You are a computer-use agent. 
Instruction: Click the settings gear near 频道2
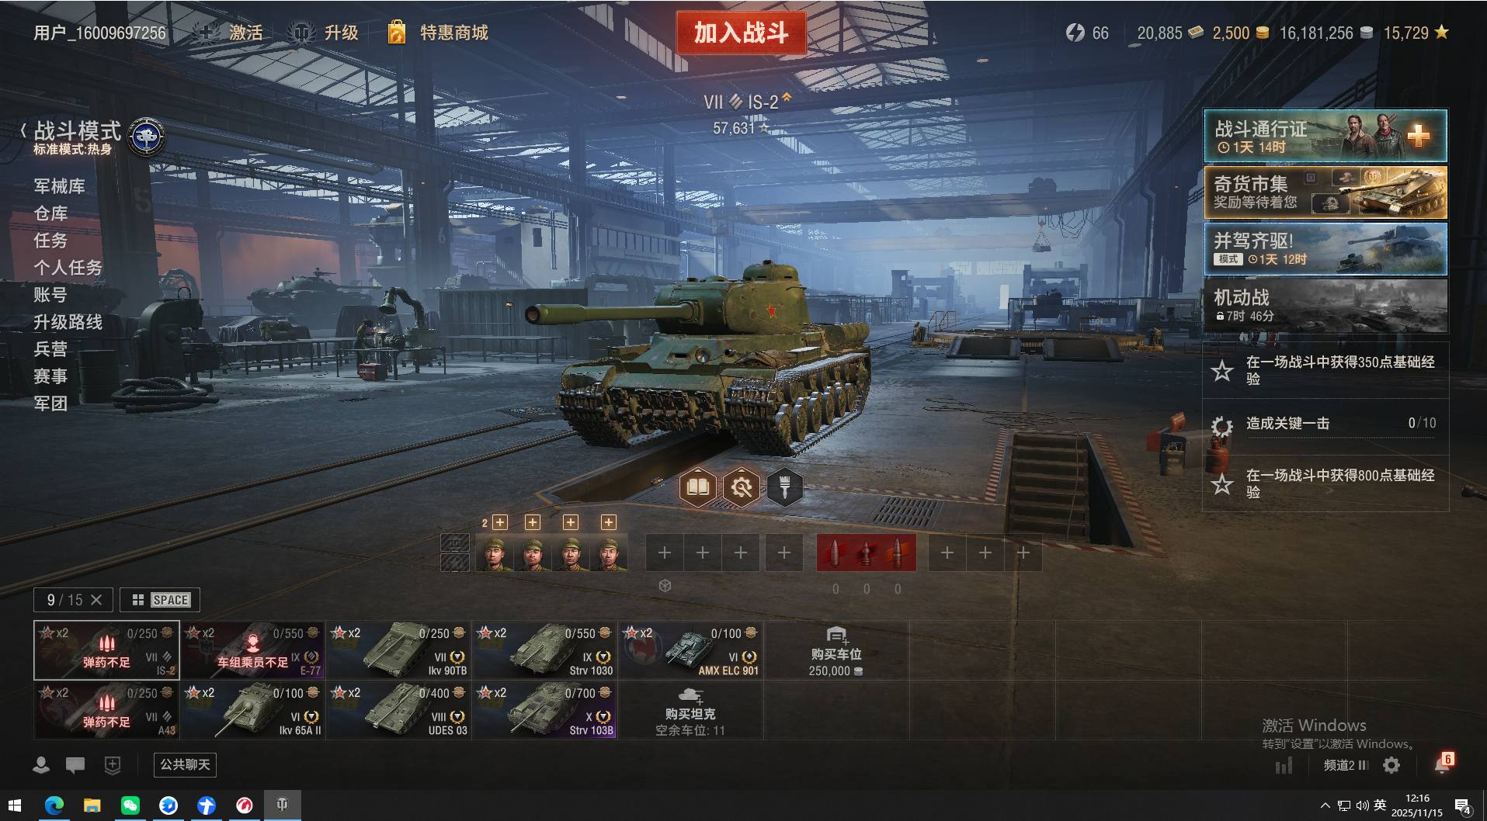(x=1391, y=765)
